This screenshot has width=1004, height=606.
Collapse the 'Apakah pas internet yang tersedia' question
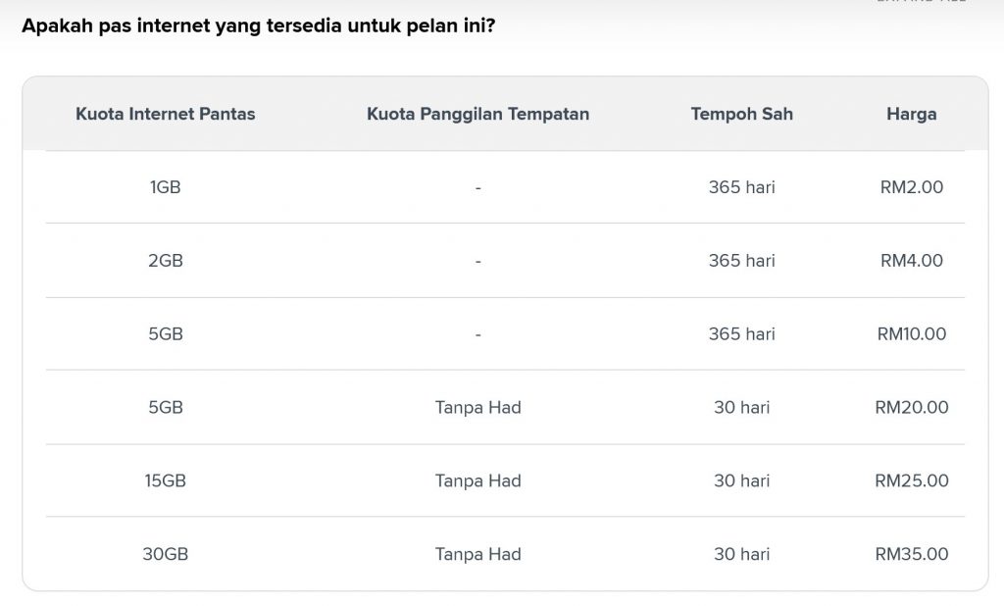258,25
